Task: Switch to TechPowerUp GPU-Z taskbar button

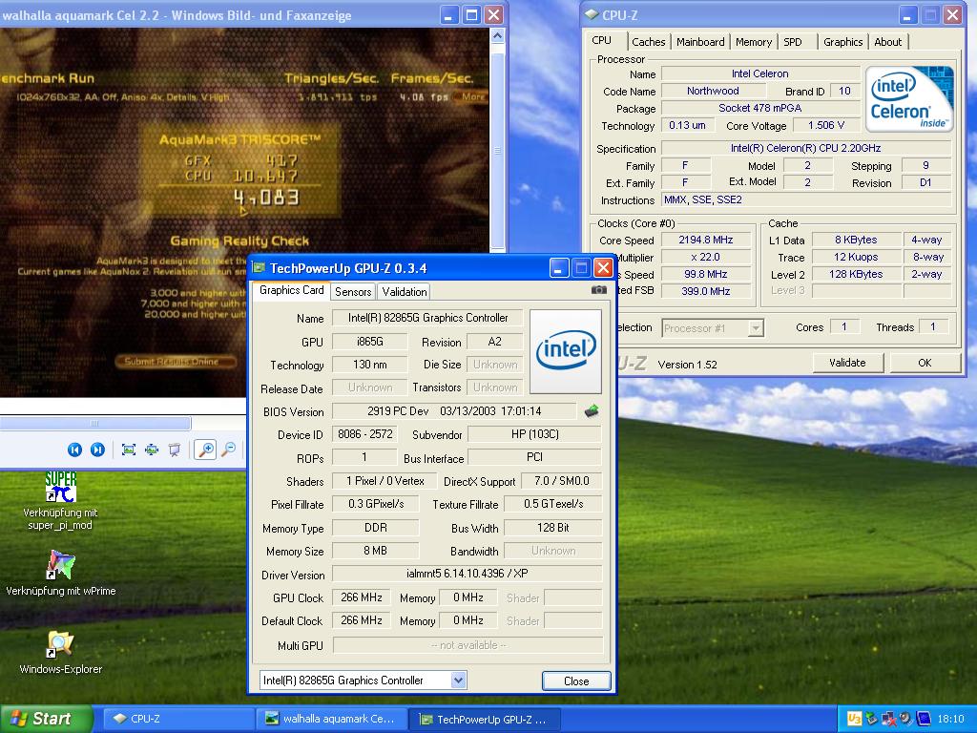Action: coord(485,719)
